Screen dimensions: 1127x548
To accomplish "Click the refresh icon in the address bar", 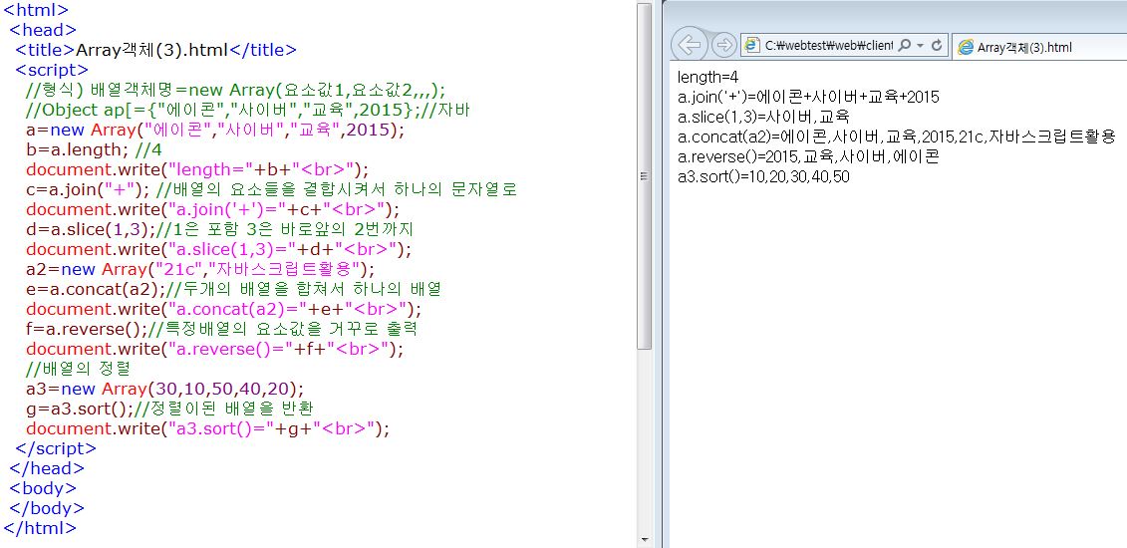I will click(x=937, y=45).
